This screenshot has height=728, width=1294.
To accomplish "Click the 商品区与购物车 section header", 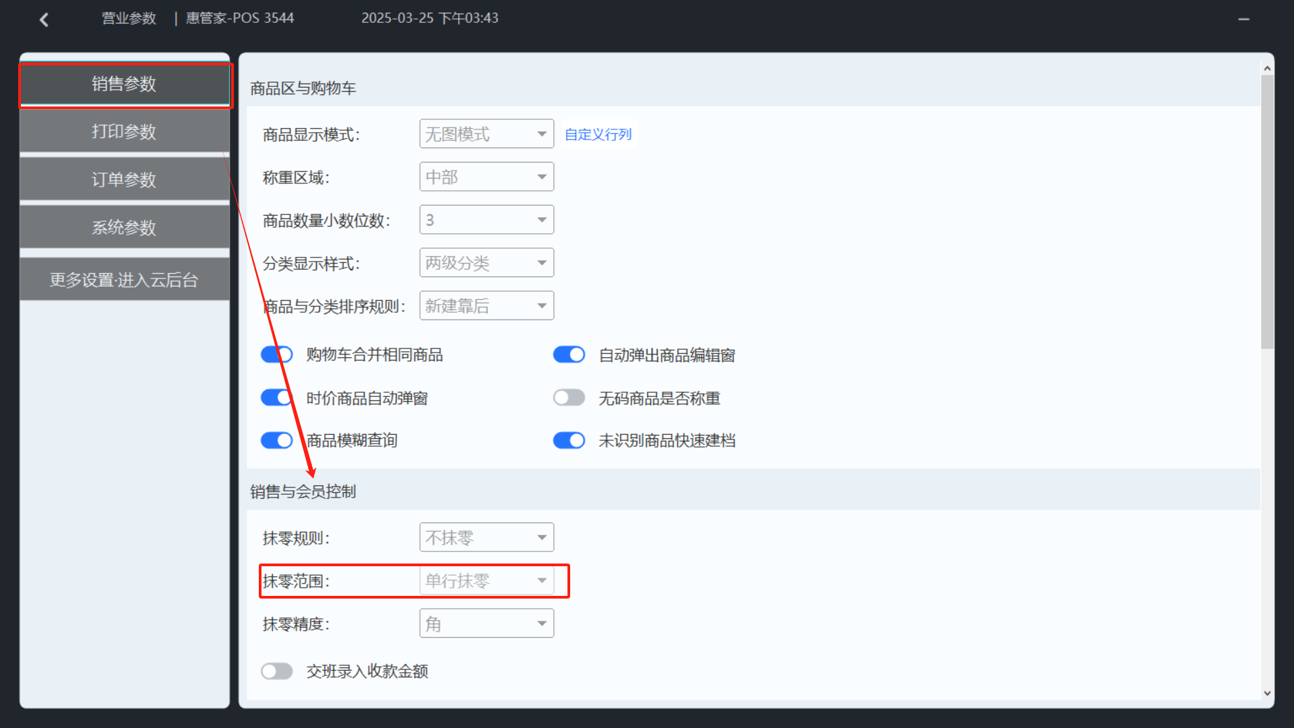I will [303, 88].
